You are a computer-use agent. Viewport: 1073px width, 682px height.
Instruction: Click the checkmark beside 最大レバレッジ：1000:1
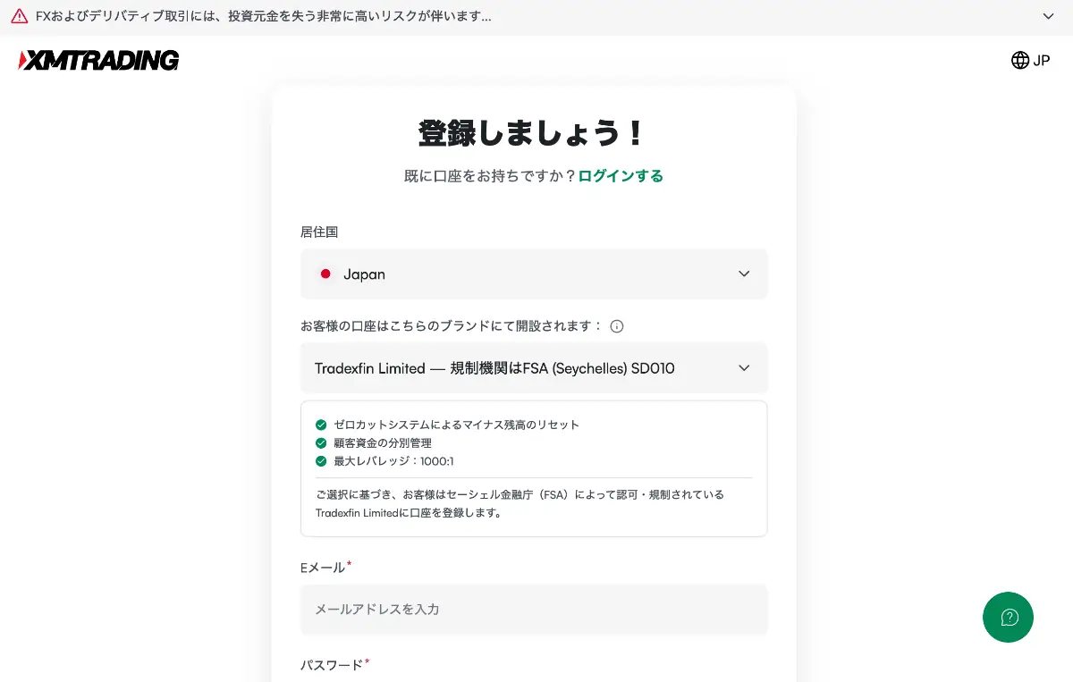click(321, 461)
